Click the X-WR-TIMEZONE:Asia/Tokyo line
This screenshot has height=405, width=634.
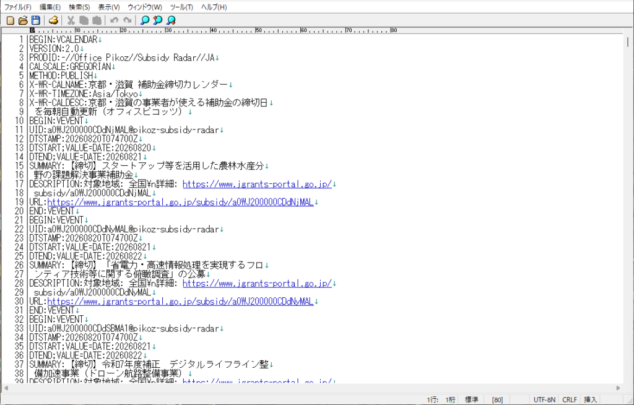pyautogui.click(x=84, y=94)
